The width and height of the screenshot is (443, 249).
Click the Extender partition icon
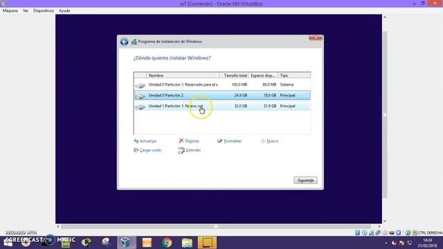pyautogui.click(x=181, y=150)
